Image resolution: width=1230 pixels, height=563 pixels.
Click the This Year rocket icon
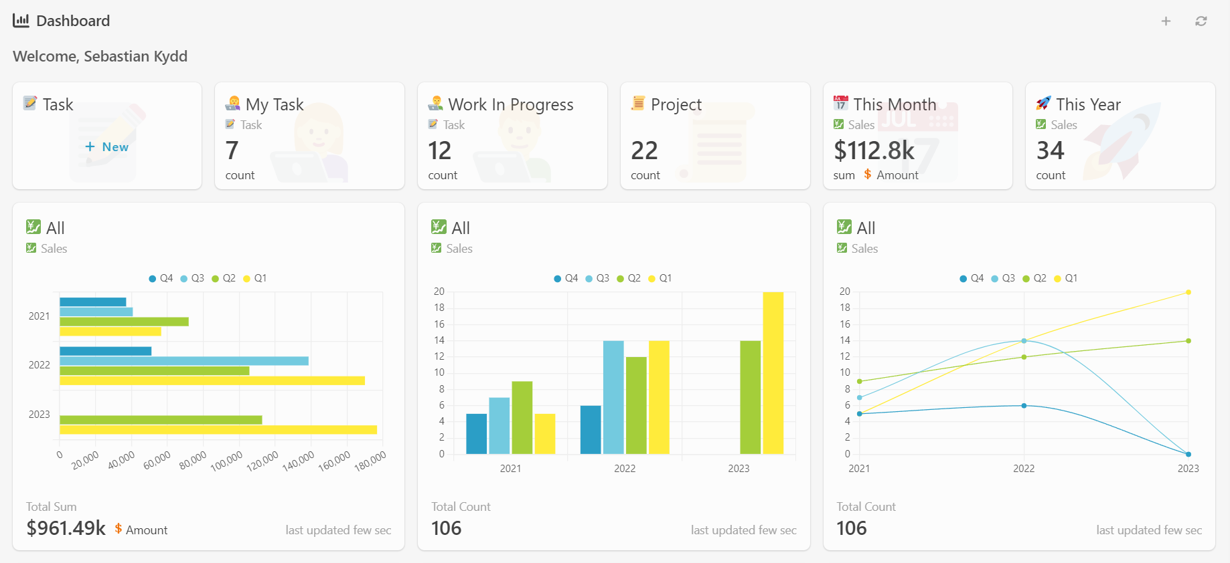[1043, 103]
